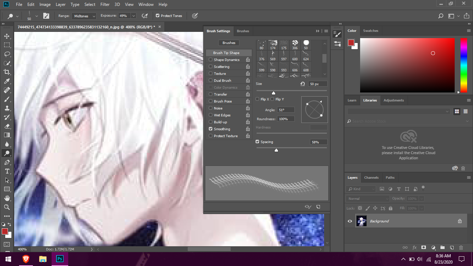Click the Spacing slider handle
473x266 pixels.
pyautogui.click(x=276, y=150)
